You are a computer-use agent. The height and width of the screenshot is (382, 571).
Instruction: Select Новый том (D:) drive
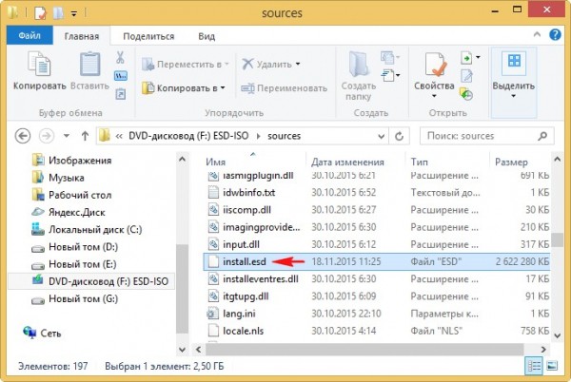click(x=74, y=247)
